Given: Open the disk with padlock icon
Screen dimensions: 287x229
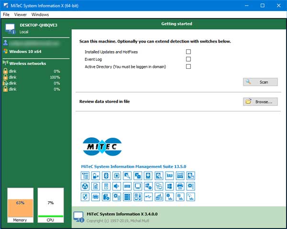Looking at the screenshot, I should point(191,175).
